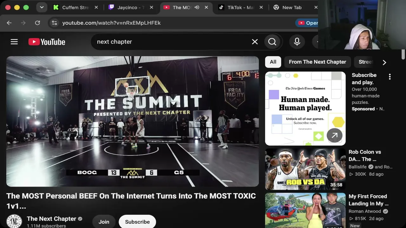
Task: Join The Next Chapter channel membership
Action: pyautogui.click(x=104, y=222)
